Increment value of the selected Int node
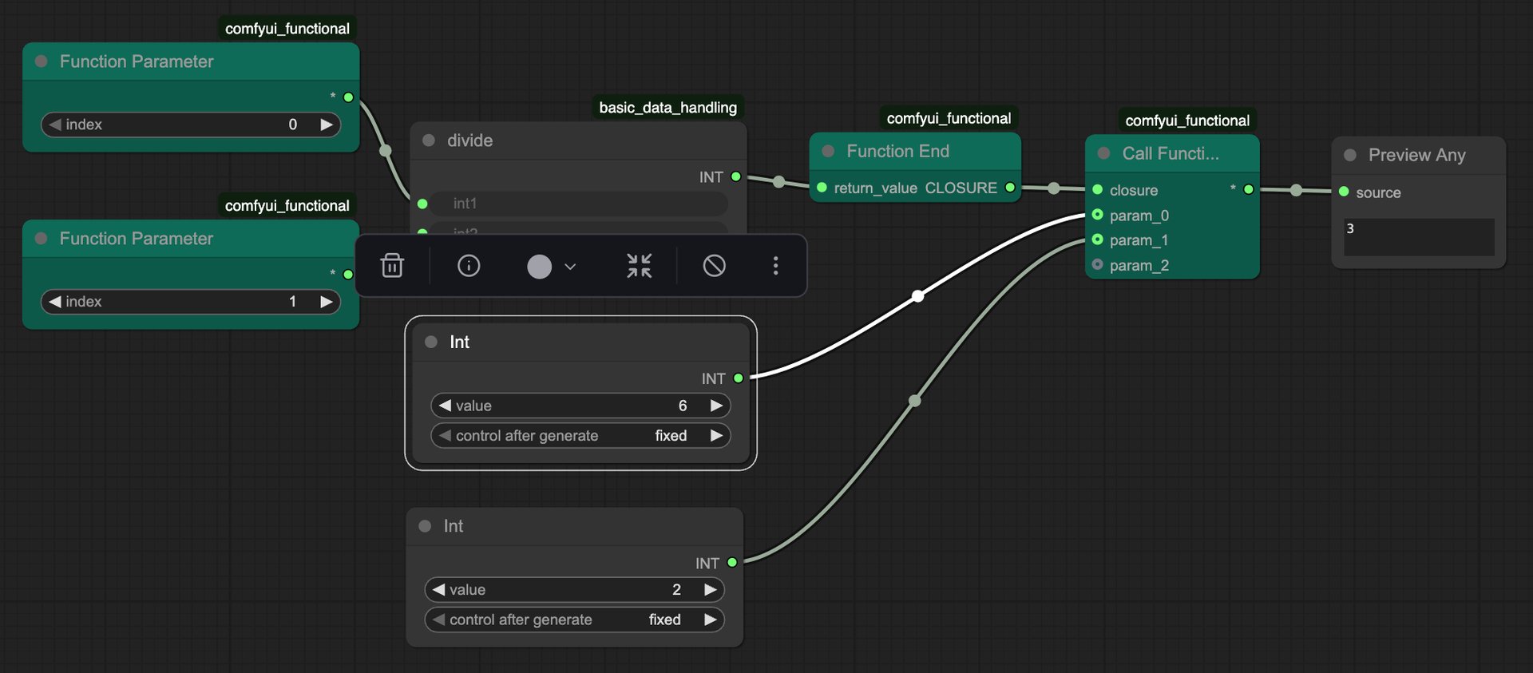Viewport: 1533px width, 673px height. 716,406
